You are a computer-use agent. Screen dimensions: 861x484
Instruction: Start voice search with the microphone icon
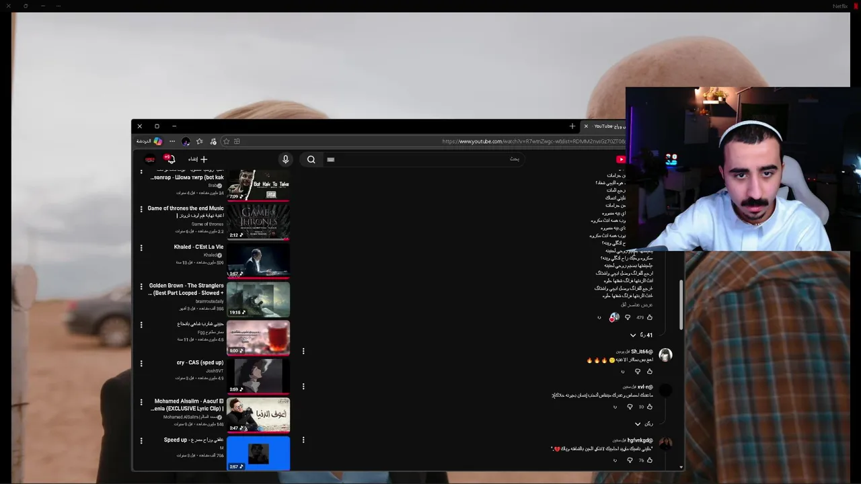coord(285,159)
